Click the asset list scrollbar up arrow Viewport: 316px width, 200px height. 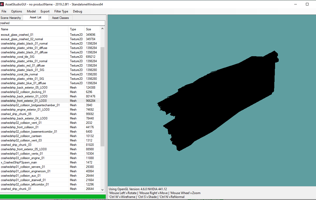coord(102,28)
